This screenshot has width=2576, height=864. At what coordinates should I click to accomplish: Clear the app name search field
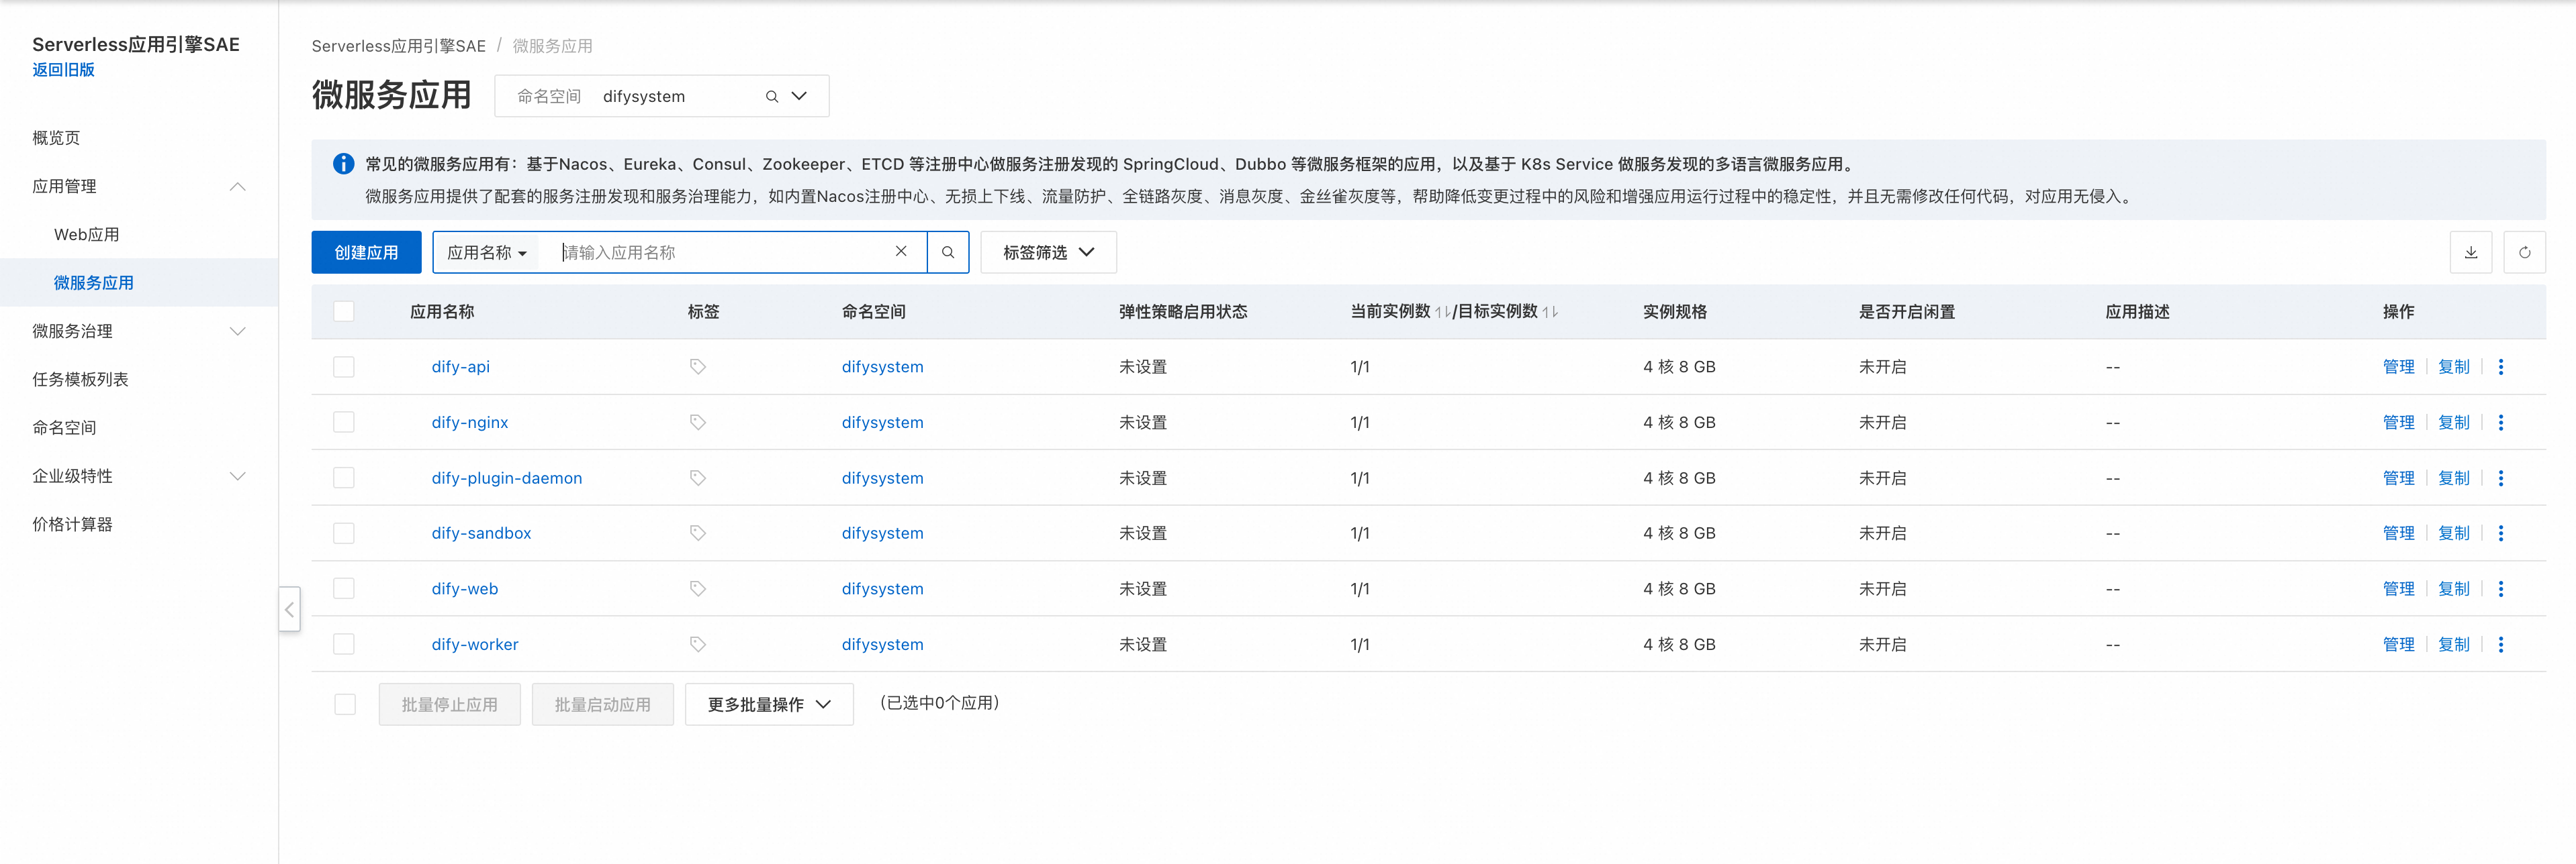(900, 252)
